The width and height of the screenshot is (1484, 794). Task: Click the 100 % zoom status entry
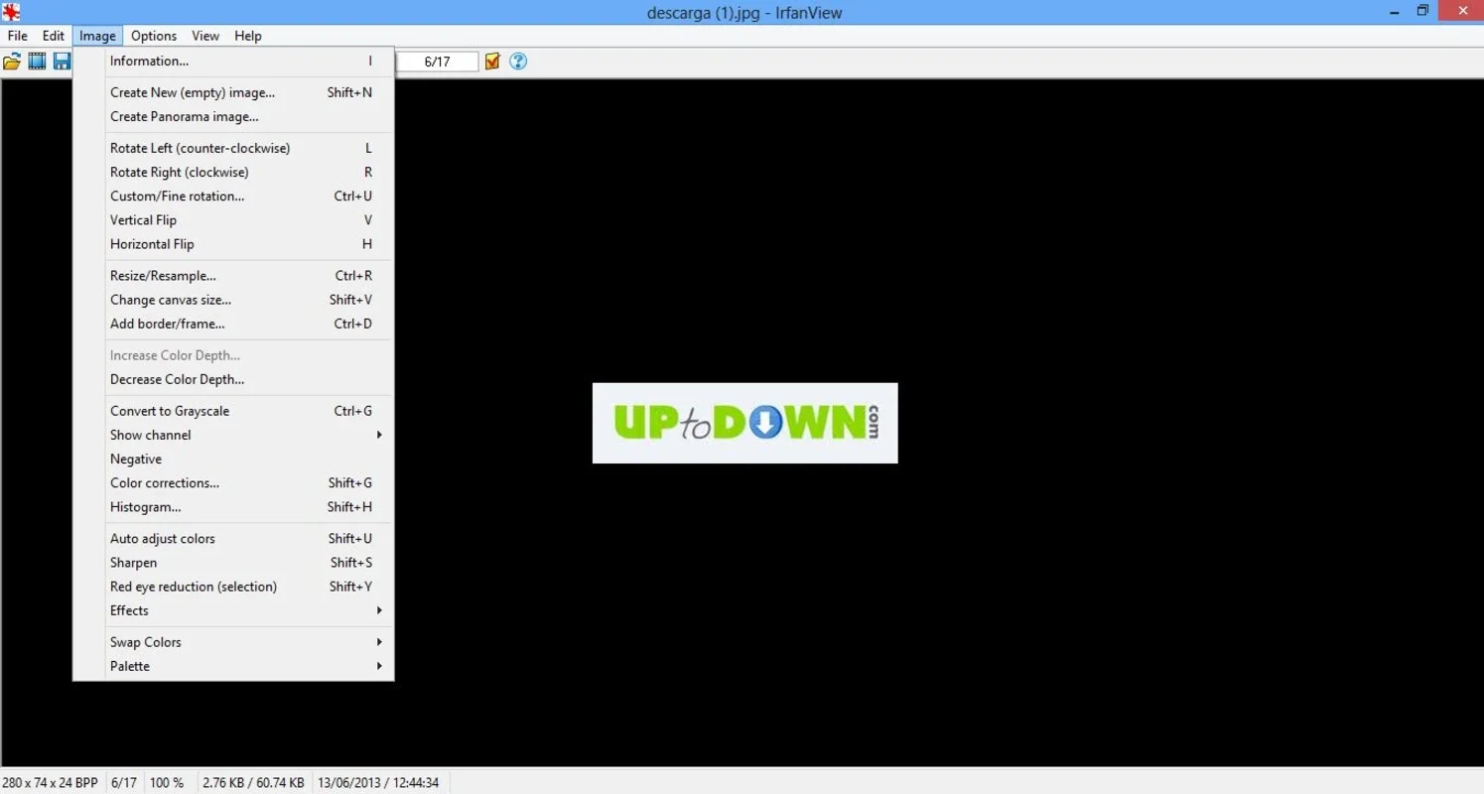click(167, 782)
